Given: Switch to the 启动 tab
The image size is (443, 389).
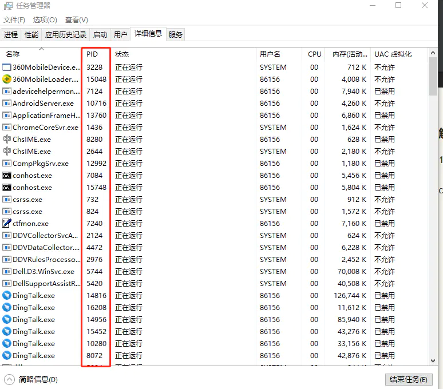Looking at the screenshot, I should click(100, 34).
